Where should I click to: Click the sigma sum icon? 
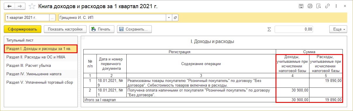(269, 29)
